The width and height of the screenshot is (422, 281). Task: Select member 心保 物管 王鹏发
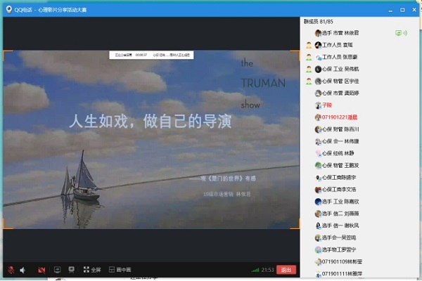359,165
